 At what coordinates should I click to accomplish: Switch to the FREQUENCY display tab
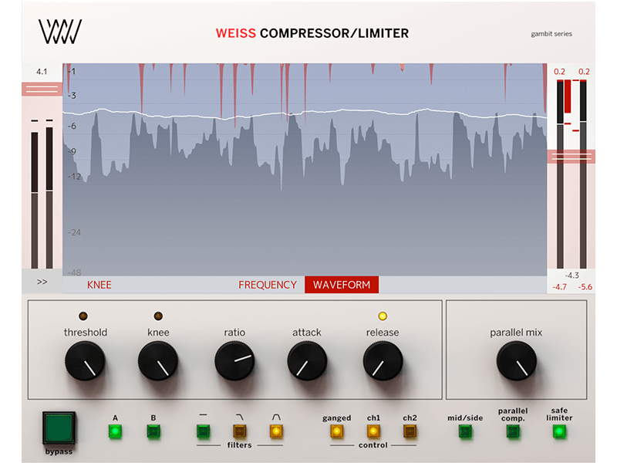(268, 285)
